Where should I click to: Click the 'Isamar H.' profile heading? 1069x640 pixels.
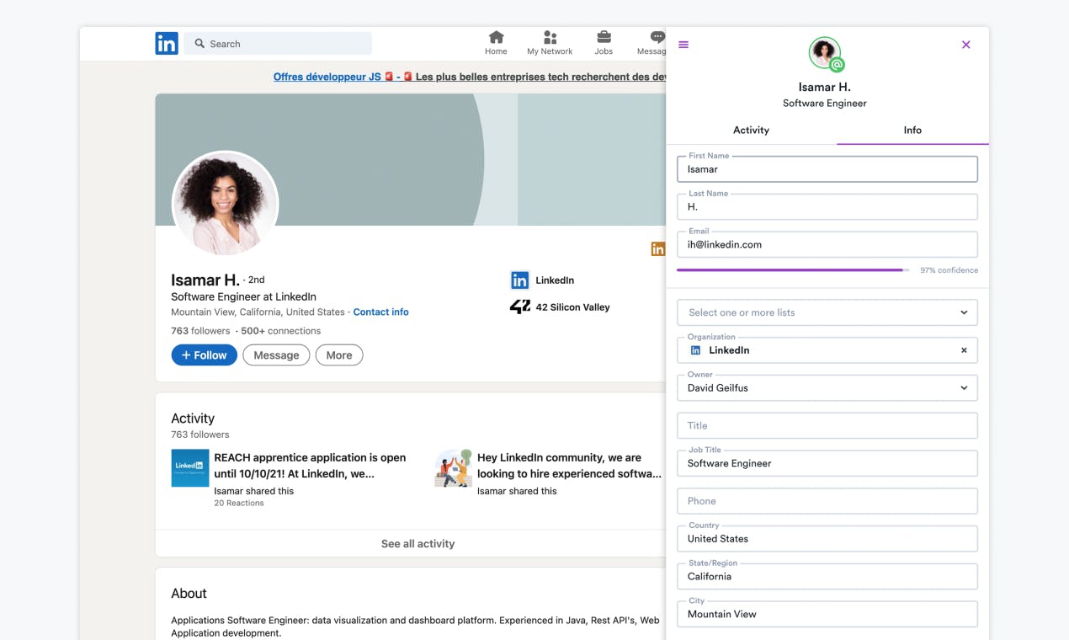pos(205,280)
